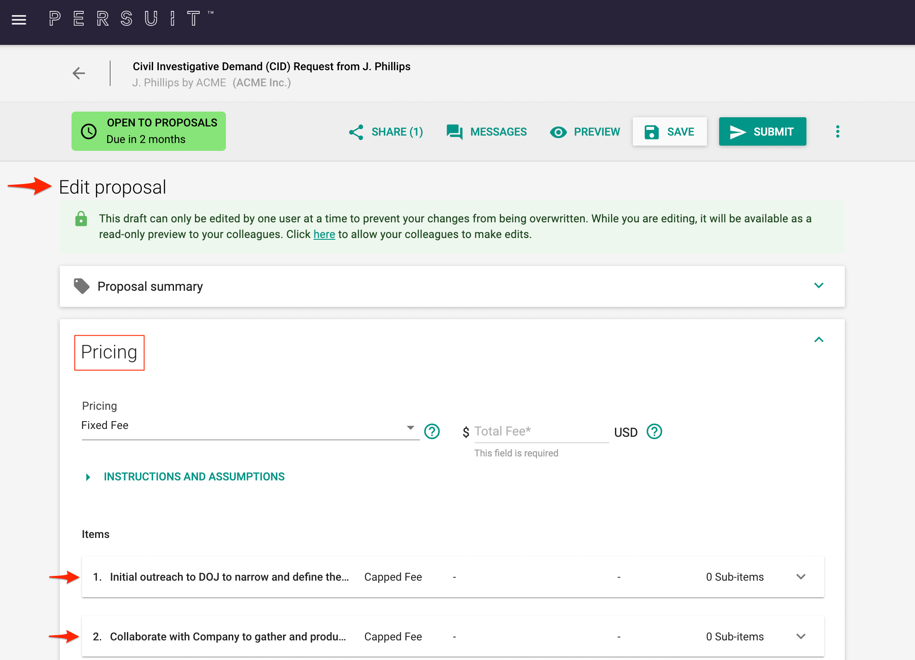The height and width of the screenshot is (660, 915).
Task: Click the help icon next to USD
Action: click(654, 432)
